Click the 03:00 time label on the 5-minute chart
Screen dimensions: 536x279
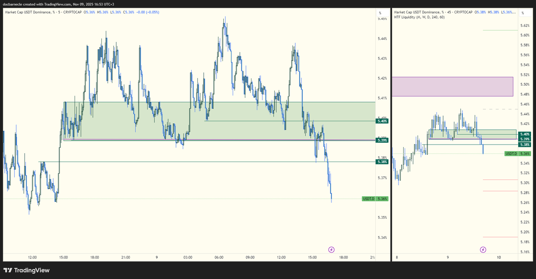[188, 257]
